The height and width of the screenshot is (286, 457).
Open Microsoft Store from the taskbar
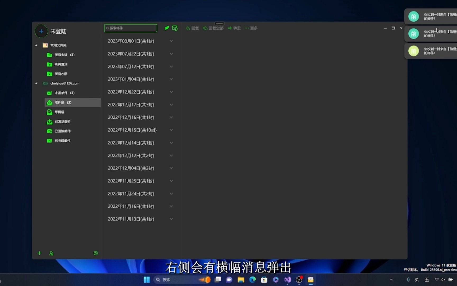click(x=264, y=280)
